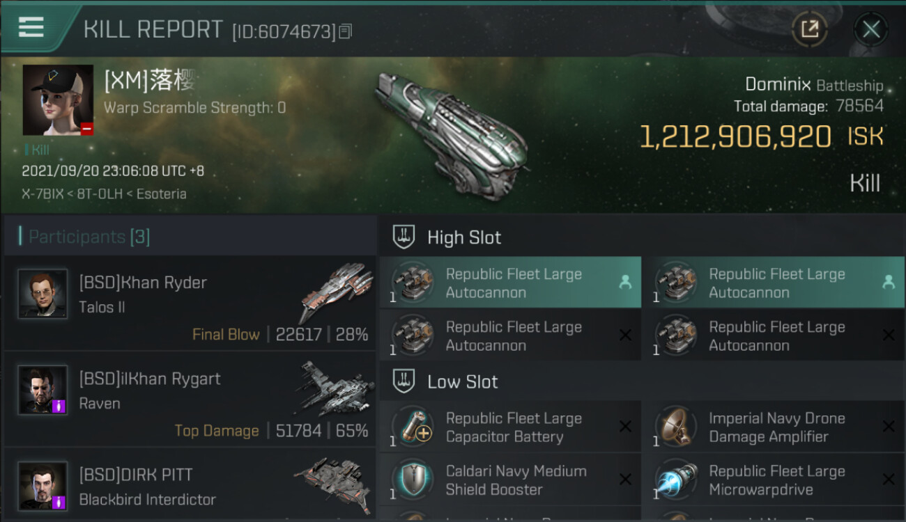Close the kill report window
Viewport: 906px width, 522px height.
tap(870, 29)
